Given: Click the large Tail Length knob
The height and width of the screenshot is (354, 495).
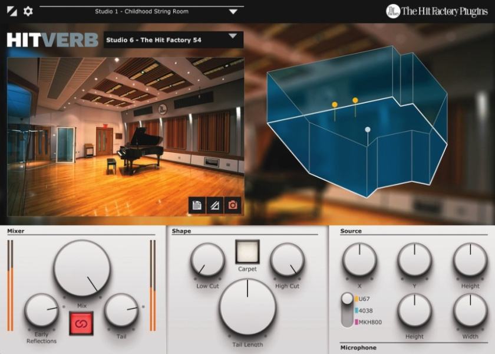Looking at the screenshot, I should click(x=247, y=307).
